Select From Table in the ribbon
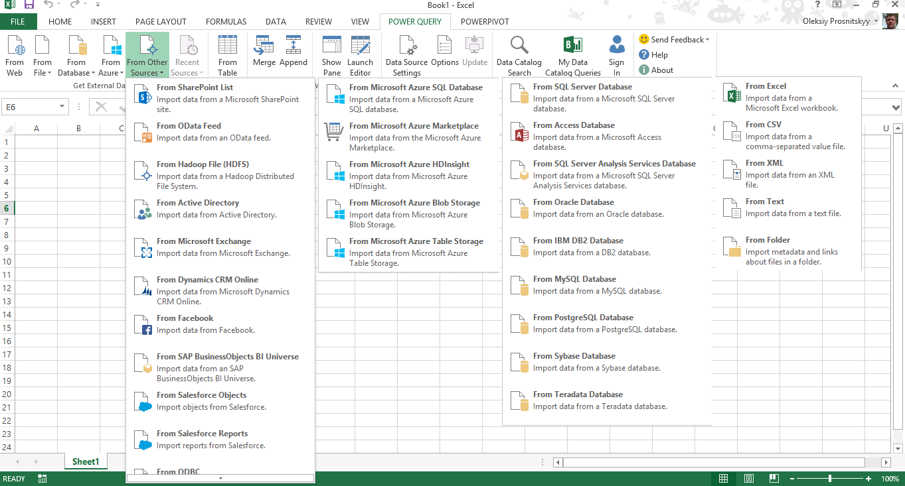Viewport: 905px width, 486px height. [228, 56]
